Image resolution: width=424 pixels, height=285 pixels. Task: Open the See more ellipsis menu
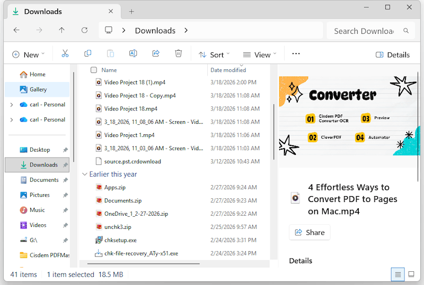click(x=296, y=54)
